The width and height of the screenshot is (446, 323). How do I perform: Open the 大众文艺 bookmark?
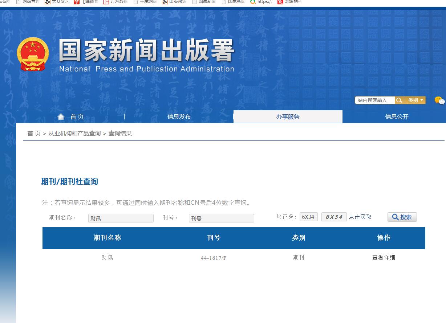coord(61,2)
